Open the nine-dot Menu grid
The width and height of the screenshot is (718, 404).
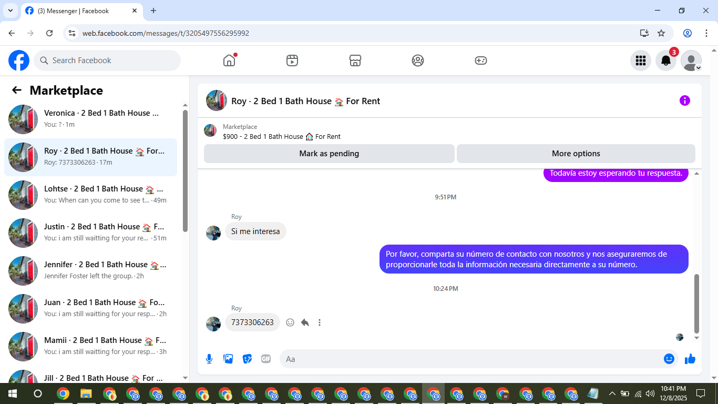pos(641,60)
